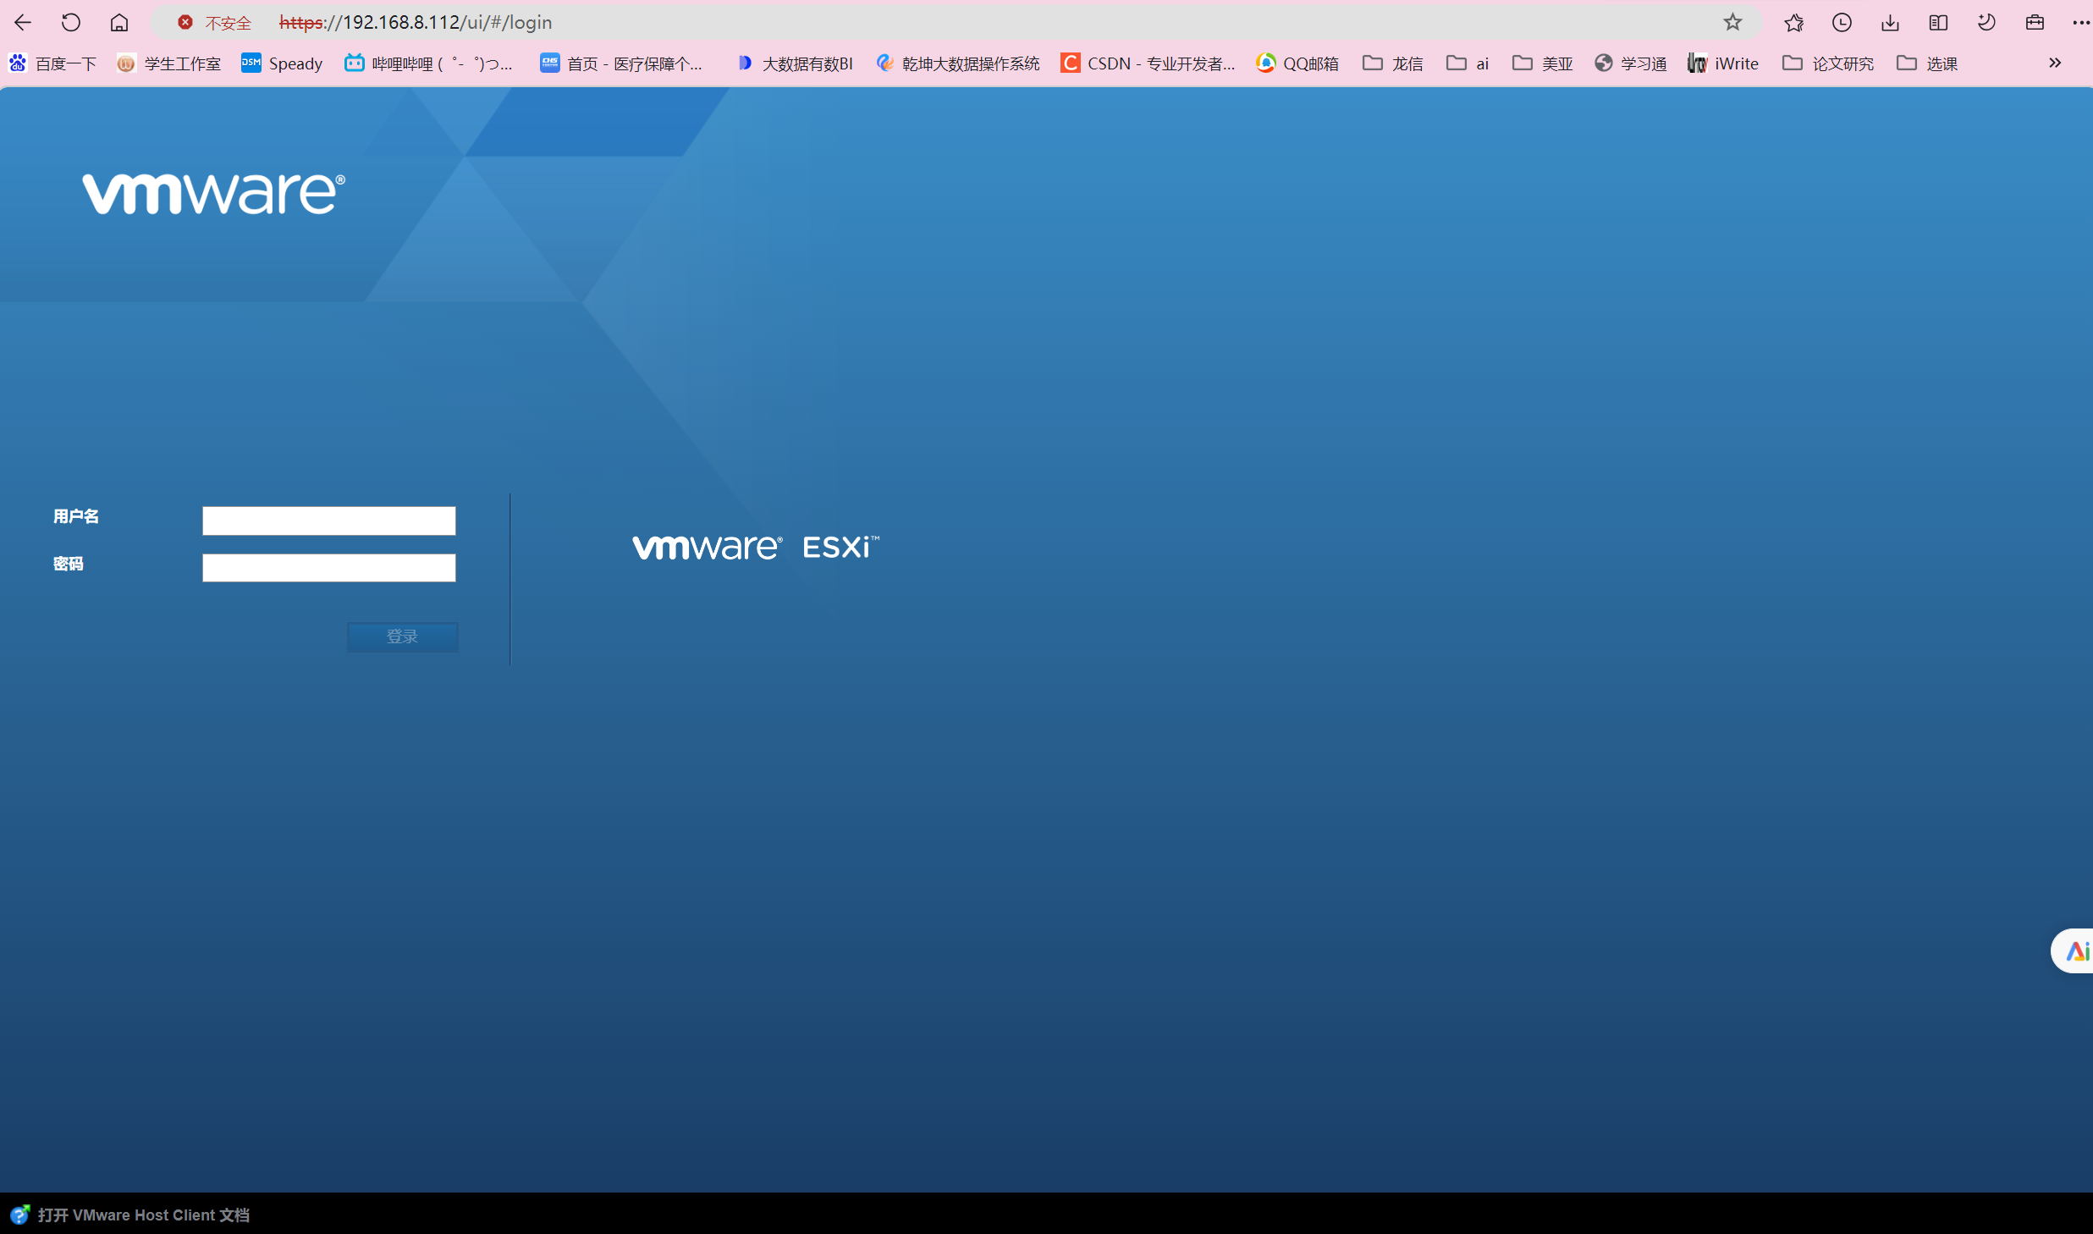
Task: Reload the ESXi login page
Action: click(x=71, y=23)
